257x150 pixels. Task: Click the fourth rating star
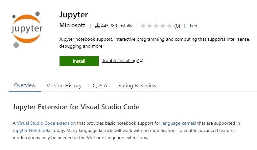(163, 26)
